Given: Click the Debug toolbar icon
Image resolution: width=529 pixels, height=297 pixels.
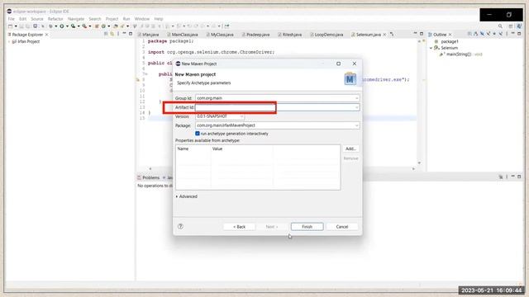Looking at the screenshot, I should click(x=50, y=26).
